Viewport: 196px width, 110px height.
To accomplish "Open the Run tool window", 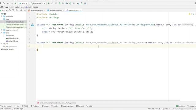I will [17, 106].
